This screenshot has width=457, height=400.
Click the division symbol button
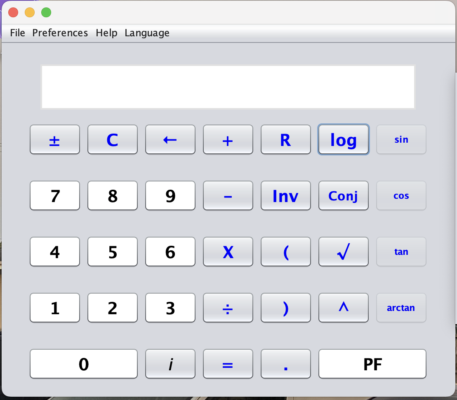[x=228, y=308]
